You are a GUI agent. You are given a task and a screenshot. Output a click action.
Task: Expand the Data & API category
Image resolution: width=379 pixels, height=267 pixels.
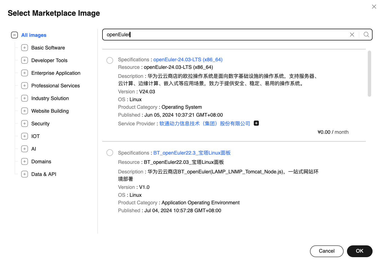click(x=25, y=174)
